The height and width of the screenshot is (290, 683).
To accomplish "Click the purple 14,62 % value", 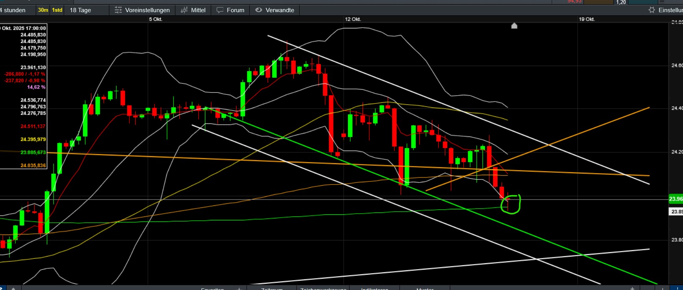I will [36, 87].
